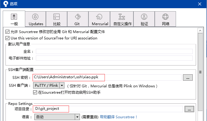
Task: Expand the SSH 客户端 PuTTY / Plink dropdown
Action: (49, 86)
